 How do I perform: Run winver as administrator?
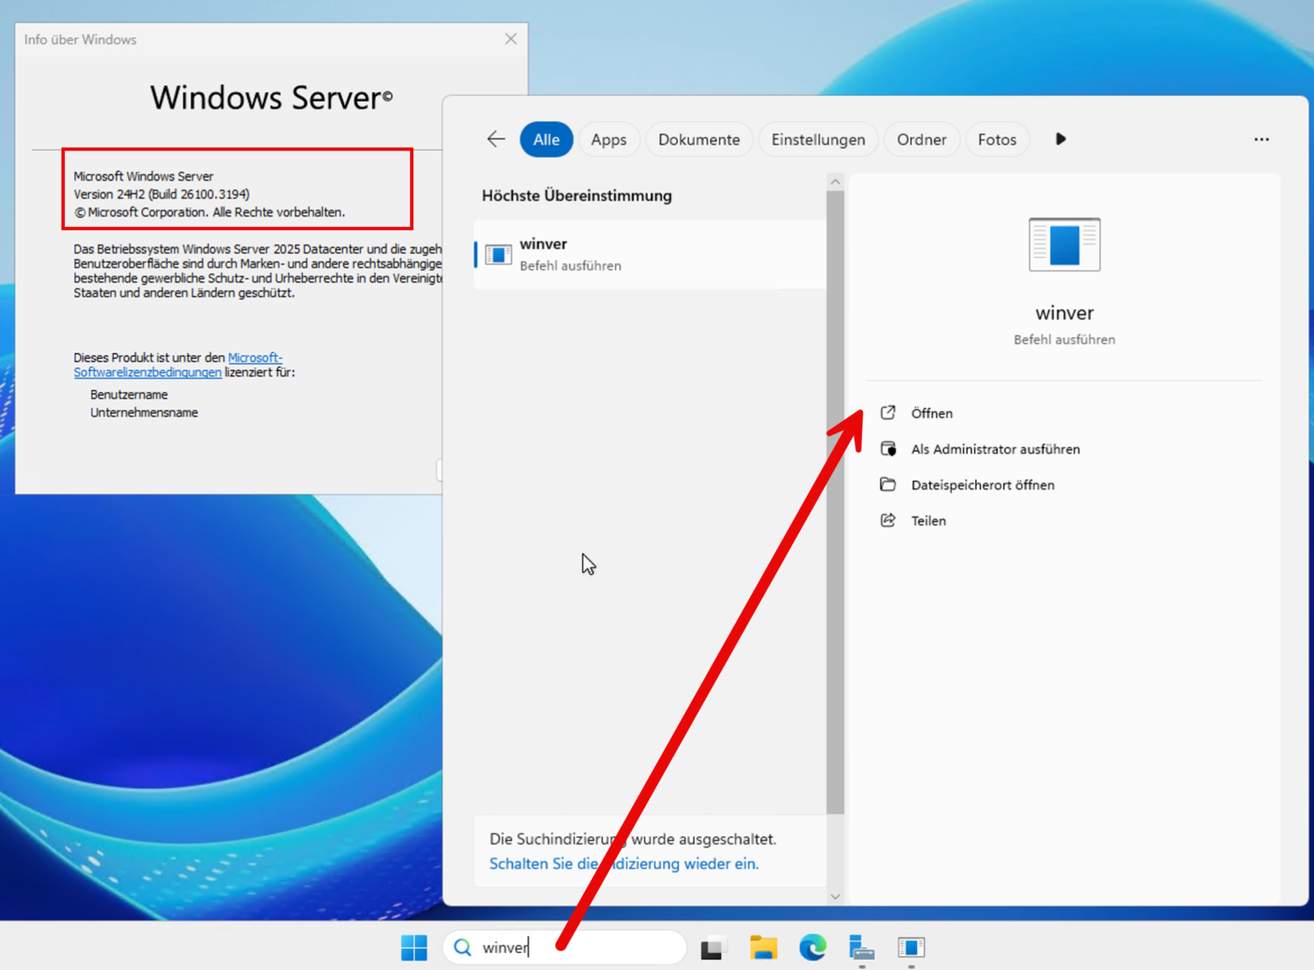(x=996, y=449)
